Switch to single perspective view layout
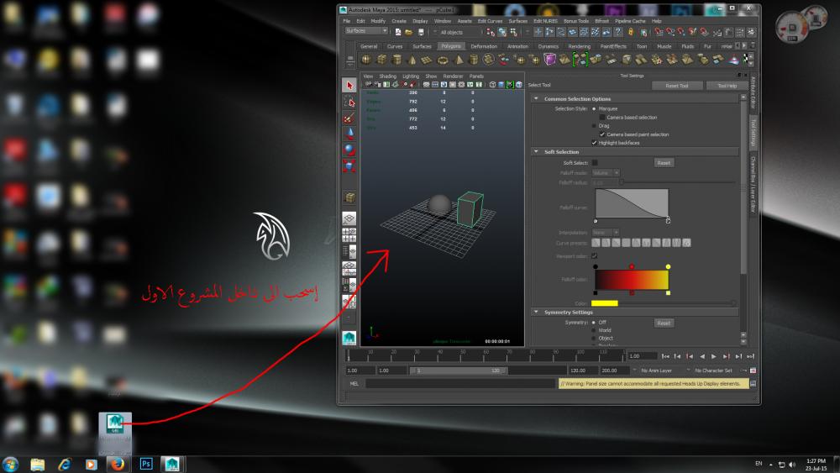Image resolution: width=840 pixels, height=473 pixels. [x=349, y=218]
